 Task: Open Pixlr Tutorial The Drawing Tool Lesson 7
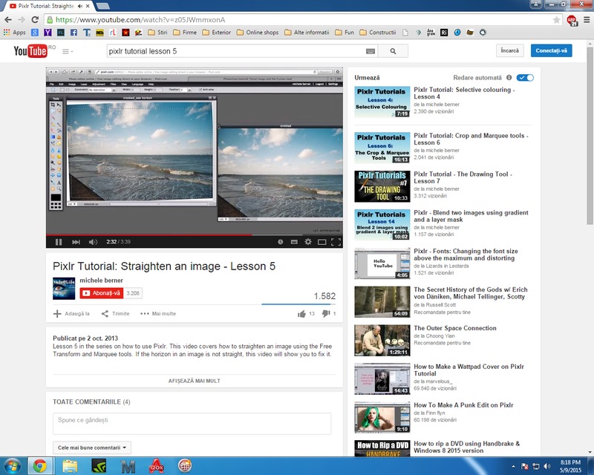coord(463,177)
